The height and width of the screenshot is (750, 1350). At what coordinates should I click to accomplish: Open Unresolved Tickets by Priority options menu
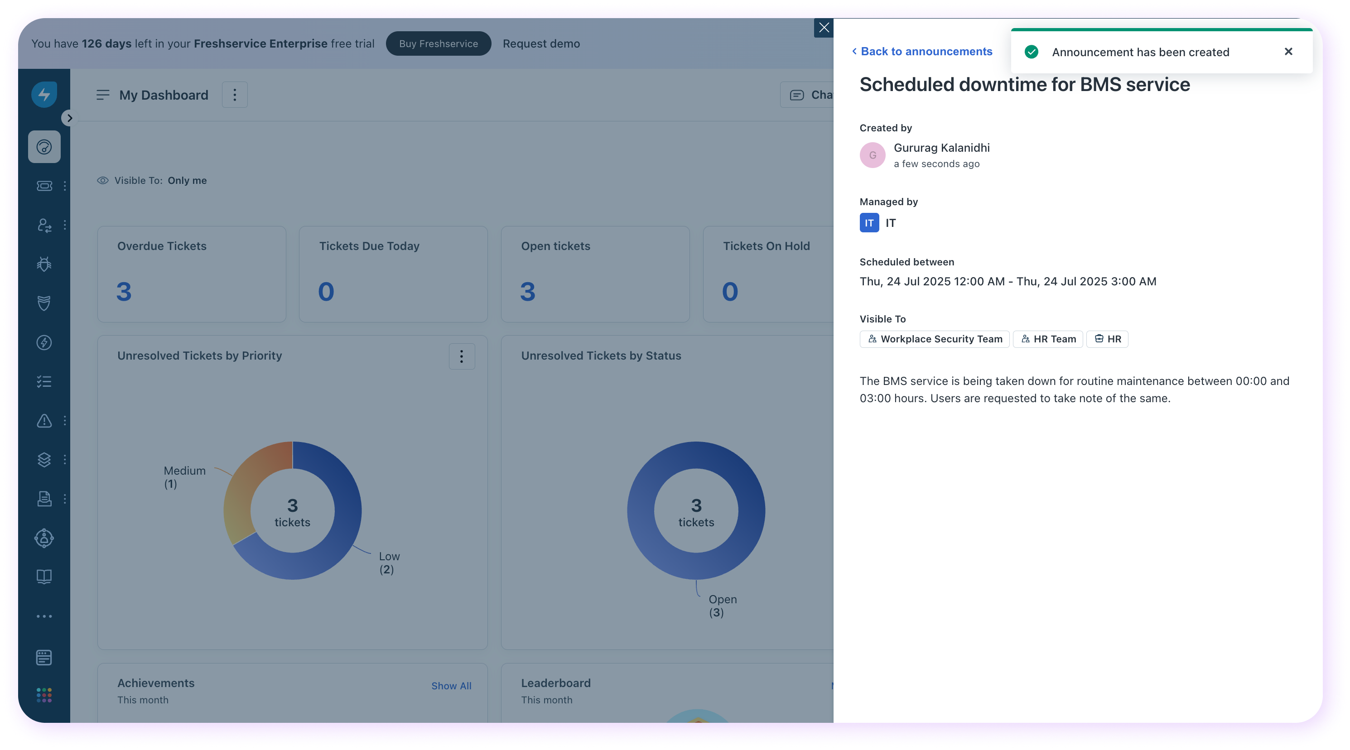(461, 356)
